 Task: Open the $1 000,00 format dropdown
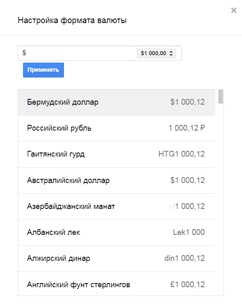[157, 53]
